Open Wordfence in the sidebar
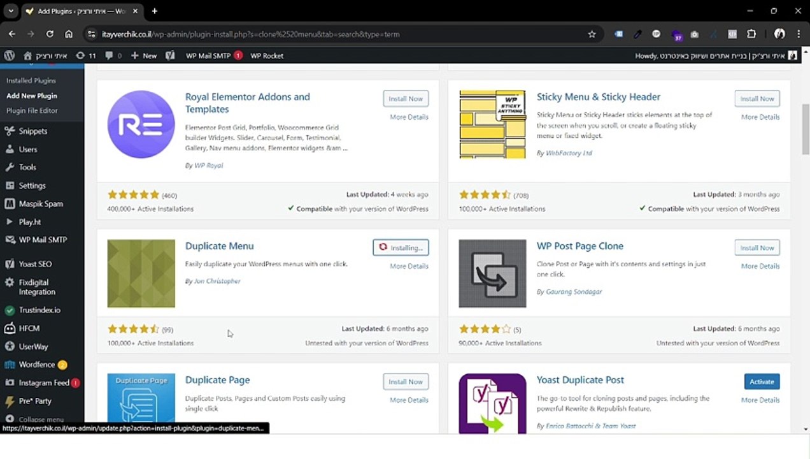810x459 pixels. (37, 365)
